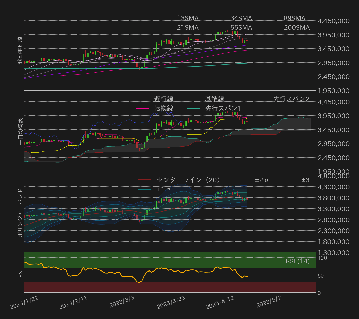Toggle the 13SMA line via its legend icon
This screenshot has width=359, height=319.
[165, 18]
